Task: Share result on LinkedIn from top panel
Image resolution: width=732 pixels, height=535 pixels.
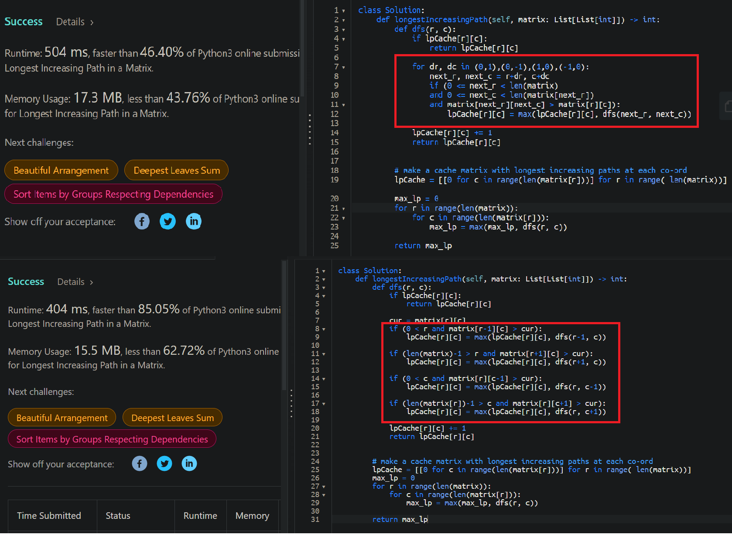Action: tap(193, 221)
